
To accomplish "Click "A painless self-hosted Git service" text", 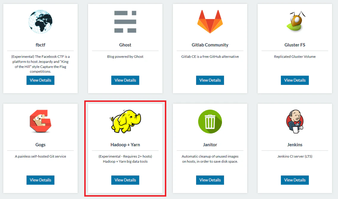I will (x=40, y=156).
